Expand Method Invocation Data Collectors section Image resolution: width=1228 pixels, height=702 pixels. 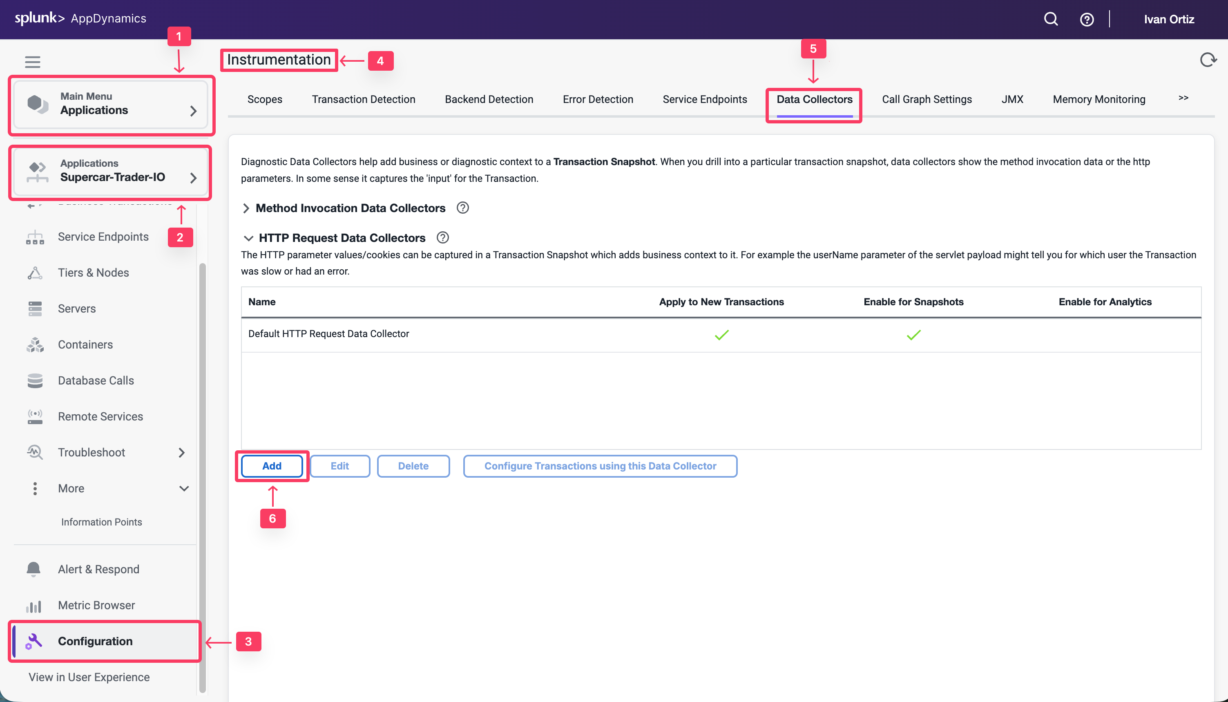pyautogui.click(x=246, y=208)
